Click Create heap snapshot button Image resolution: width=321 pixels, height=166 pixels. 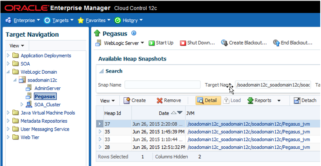tap(135, 101)
